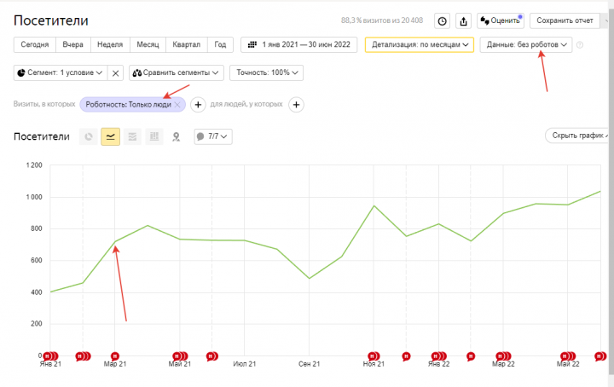Add visit condition with plus after Роботность
Viewport: 614px width, 387px height.
click(198, 105)
